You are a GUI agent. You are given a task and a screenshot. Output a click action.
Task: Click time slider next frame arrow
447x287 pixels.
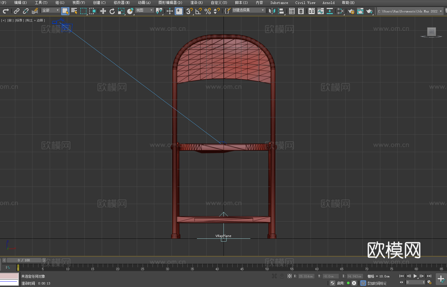(x=44, y=260)
